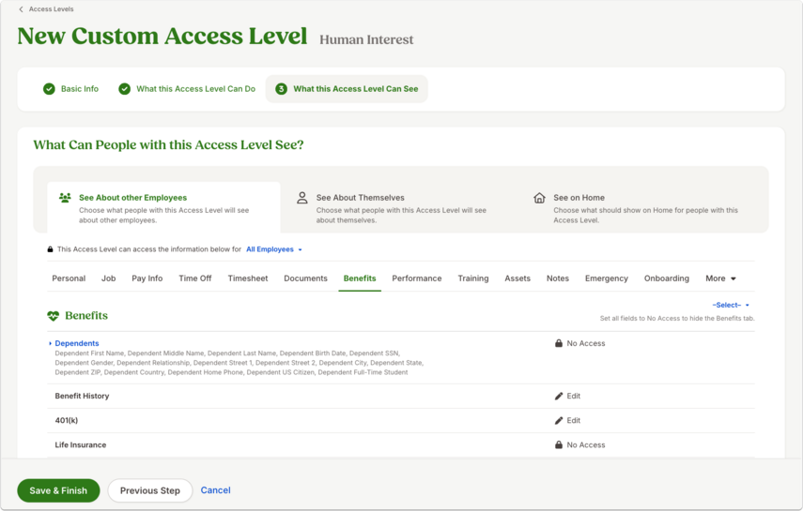Click the Access Levels breadcrumb link
Image resolution: width=803 pixels, height=511 pixels.
point(52,9)
